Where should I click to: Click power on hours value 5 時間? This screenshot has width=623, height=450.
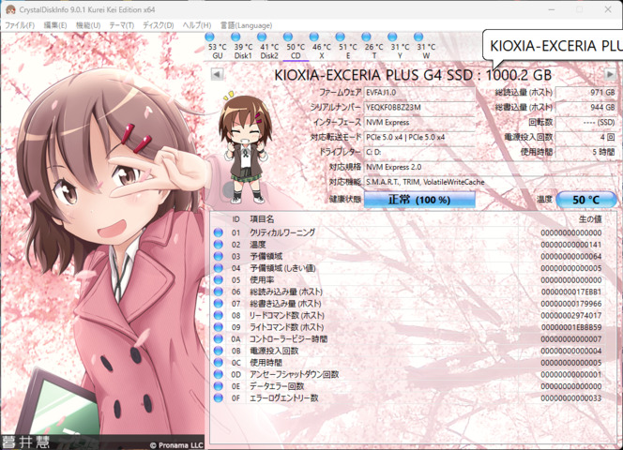click(586, 152)
